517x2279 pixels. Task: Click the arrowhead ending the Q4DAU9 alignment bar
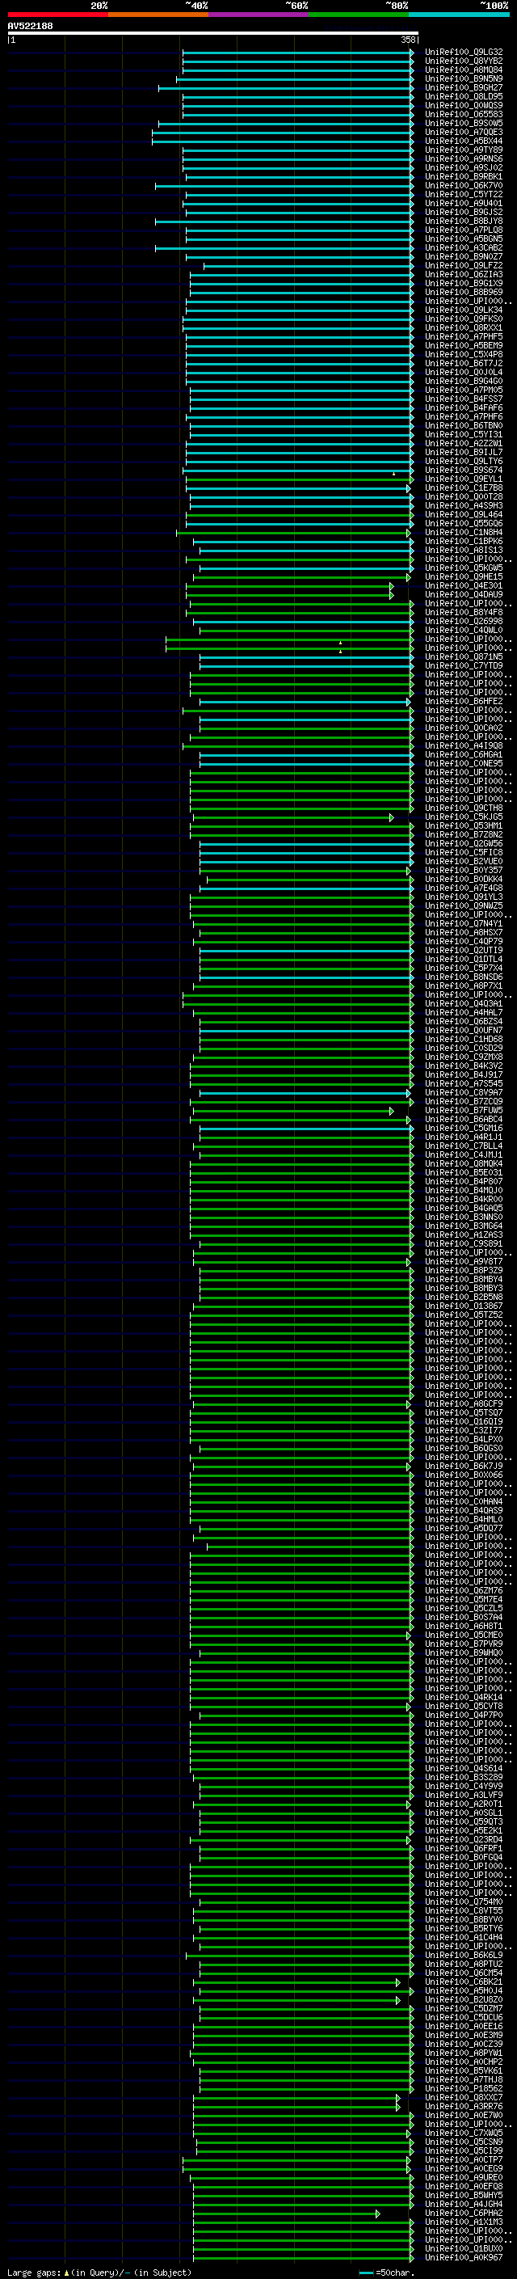tap(392, 594)
